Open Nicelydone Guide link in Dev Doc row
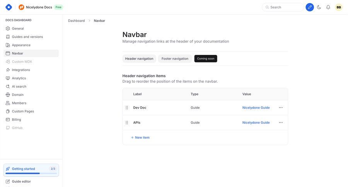 256,107
